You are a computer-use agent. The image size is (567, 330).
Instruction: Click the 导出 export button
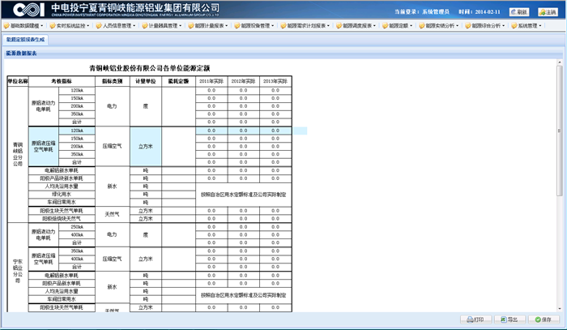pos(508,319)
